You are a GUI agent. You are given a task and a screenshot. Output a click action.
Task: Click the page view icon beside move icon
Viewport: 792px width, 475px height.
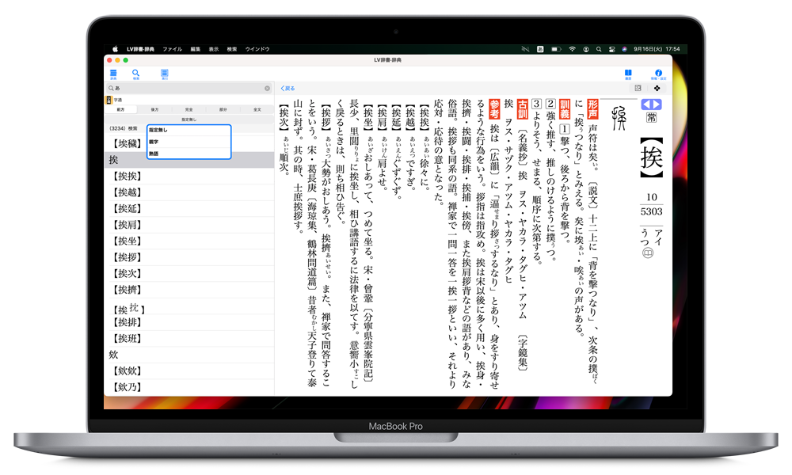click(638, 88)
